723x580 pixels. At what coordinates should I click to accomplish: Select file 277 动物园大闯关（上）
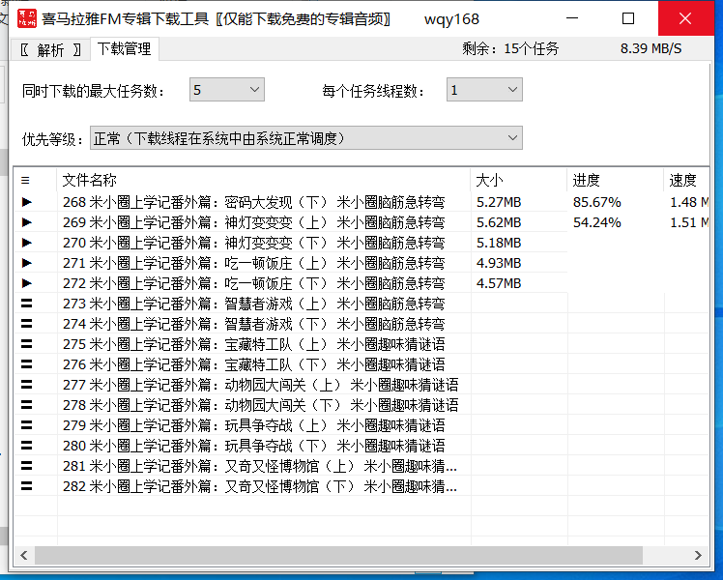[261, 385]
